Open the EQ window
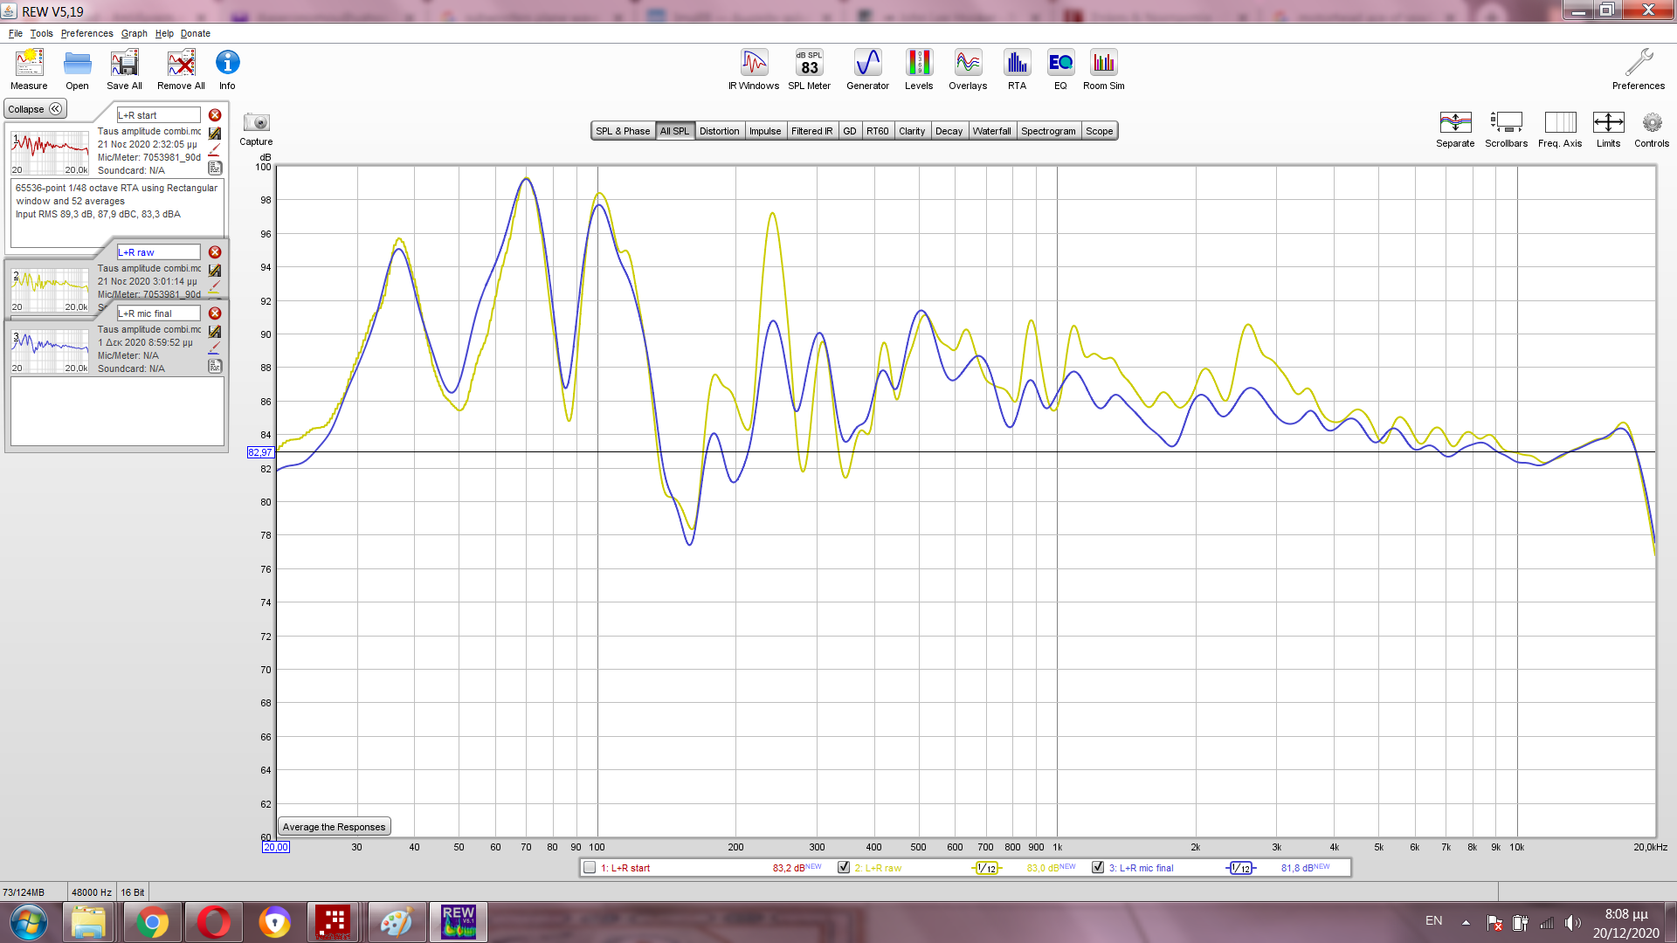Image resolution: width=1677 pixels, height=943 pixels. [1060, 69]
